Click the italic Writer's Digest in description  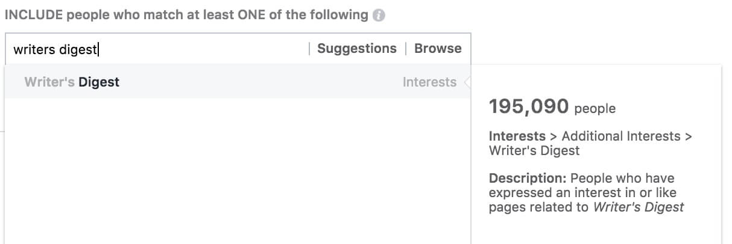(x=639, y=207)
